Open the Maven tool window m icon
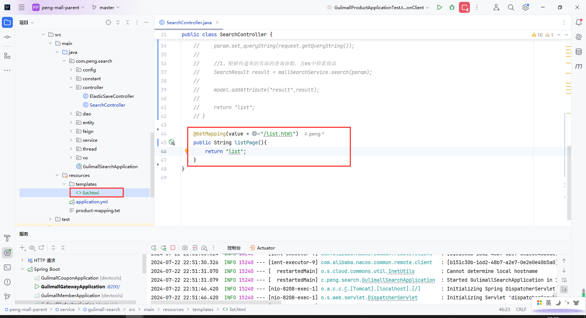This screenshot has width=586, height=318. [579, 66]
